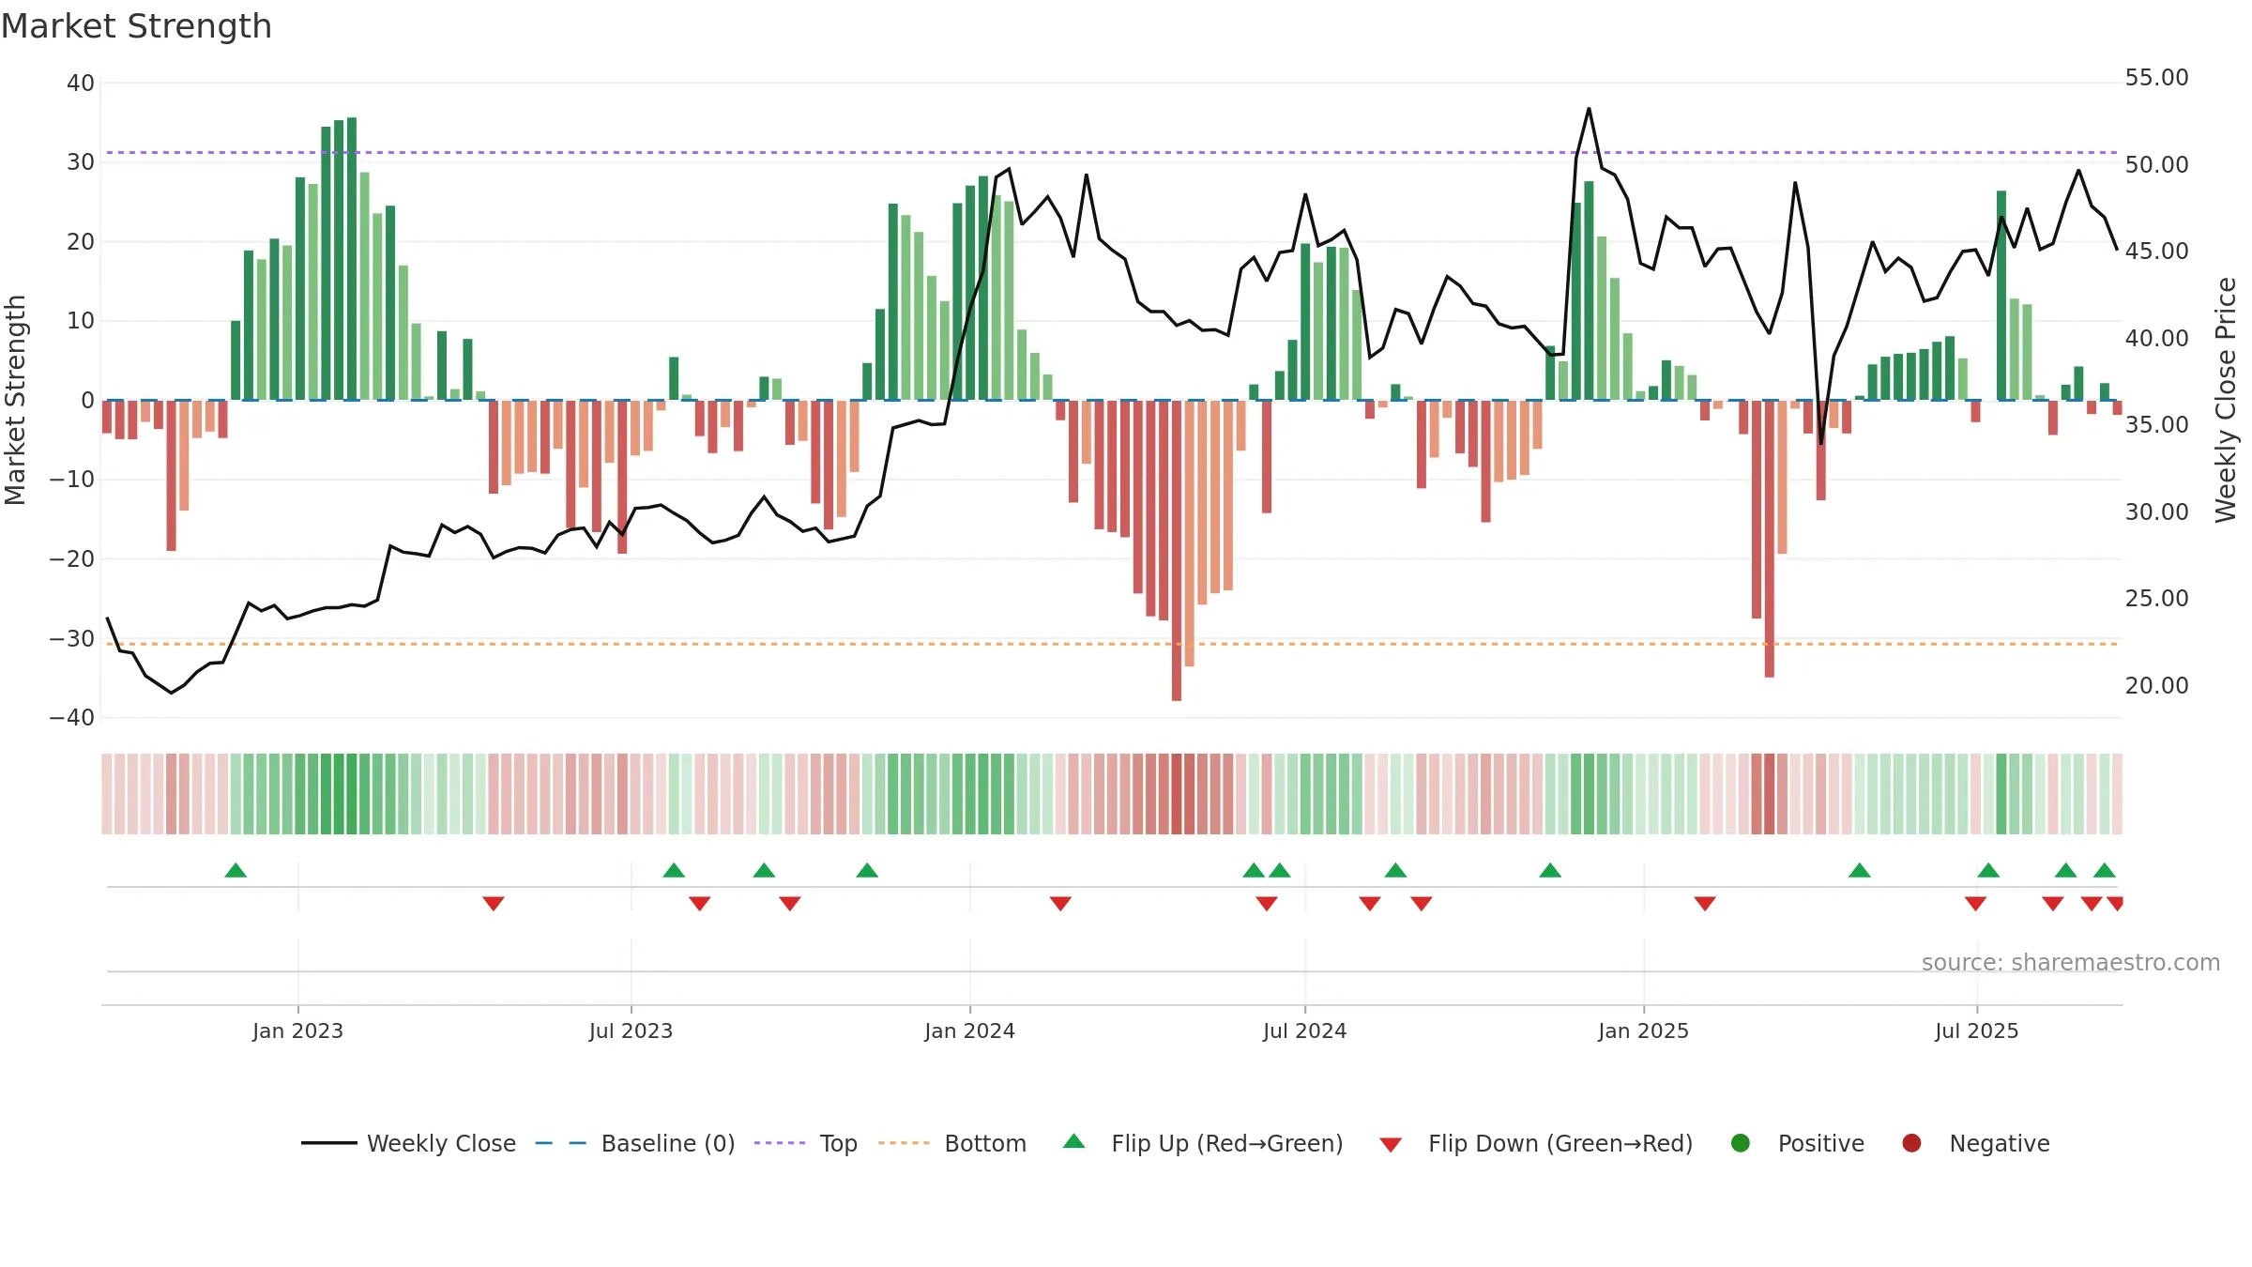Toggle the Top legend entry
The height and width of the screenshot is (1267, 2252).
[806, 1143]
